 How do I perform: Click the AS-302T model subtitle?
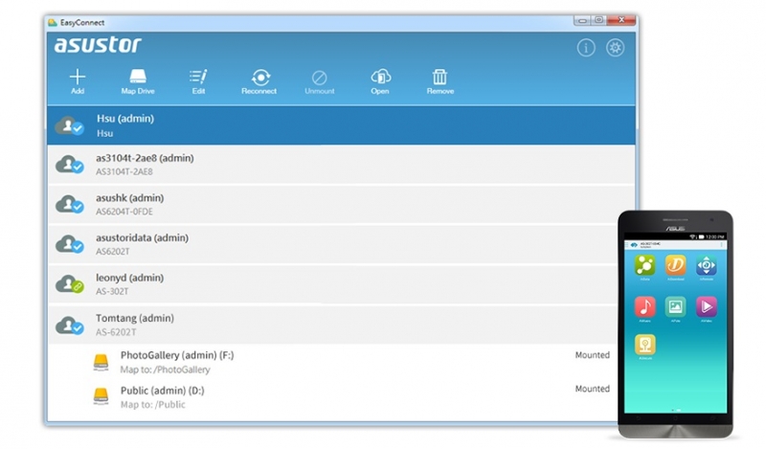tap(112, 291)
